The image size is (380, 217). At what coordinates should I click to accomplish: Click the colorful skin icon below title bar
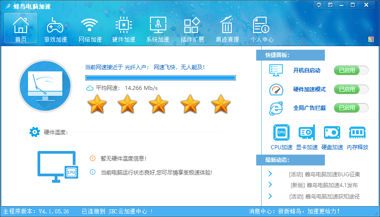point(371,39)
